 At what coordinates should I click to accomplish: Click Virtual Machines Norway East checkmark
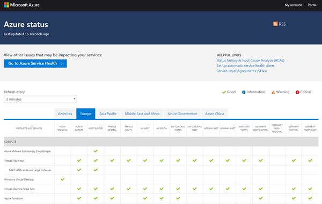[211, 161]
